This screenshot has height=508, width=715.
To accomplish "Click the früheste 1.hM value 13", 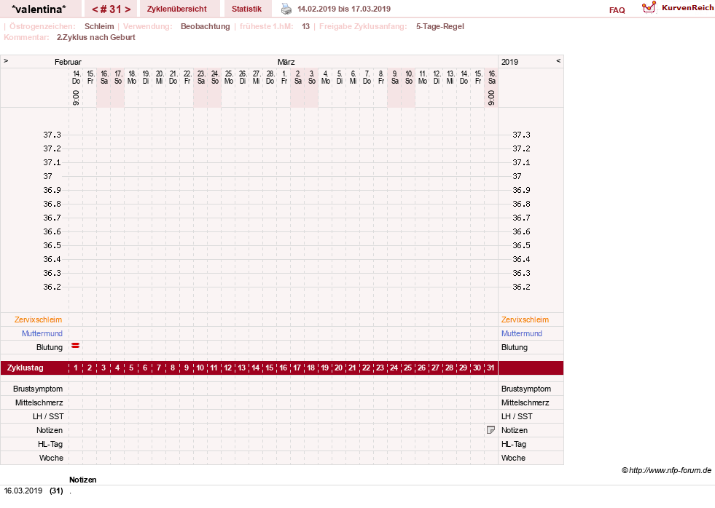I will click(x=305, y=26).
